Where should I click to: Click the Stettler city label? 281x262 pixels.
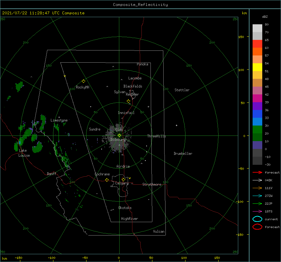point(182,90)
